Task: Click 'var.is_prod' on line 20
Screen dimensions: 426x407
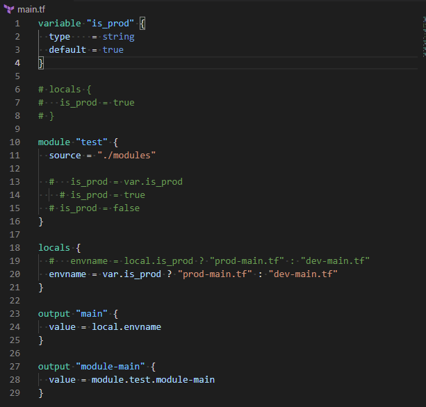Action: point(132,274)
